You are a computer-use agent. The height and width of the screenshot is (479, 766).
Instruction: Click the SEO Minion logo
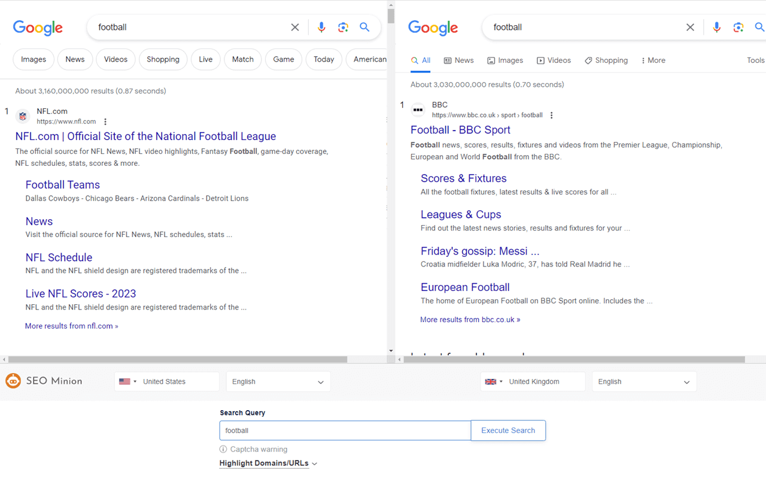(x=13, y=381)
